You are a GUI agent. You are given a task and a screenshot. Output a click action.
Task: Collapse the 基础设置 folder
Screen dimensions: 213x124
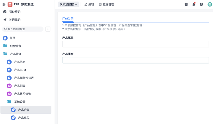pos(20,102)
